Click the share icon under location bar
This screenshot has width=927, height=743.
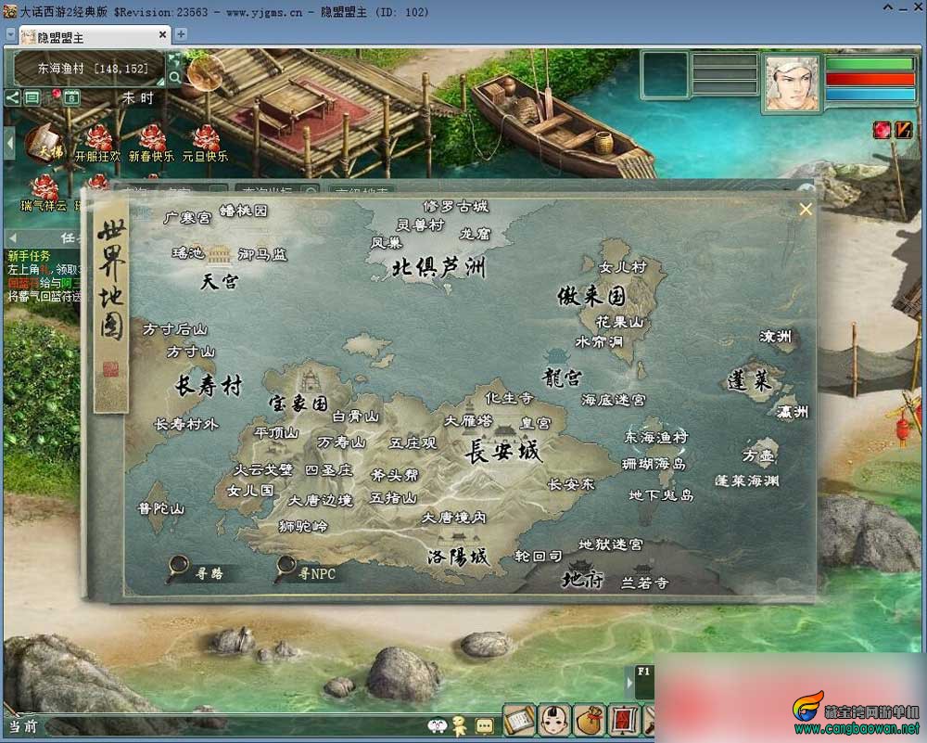[12, 97]
